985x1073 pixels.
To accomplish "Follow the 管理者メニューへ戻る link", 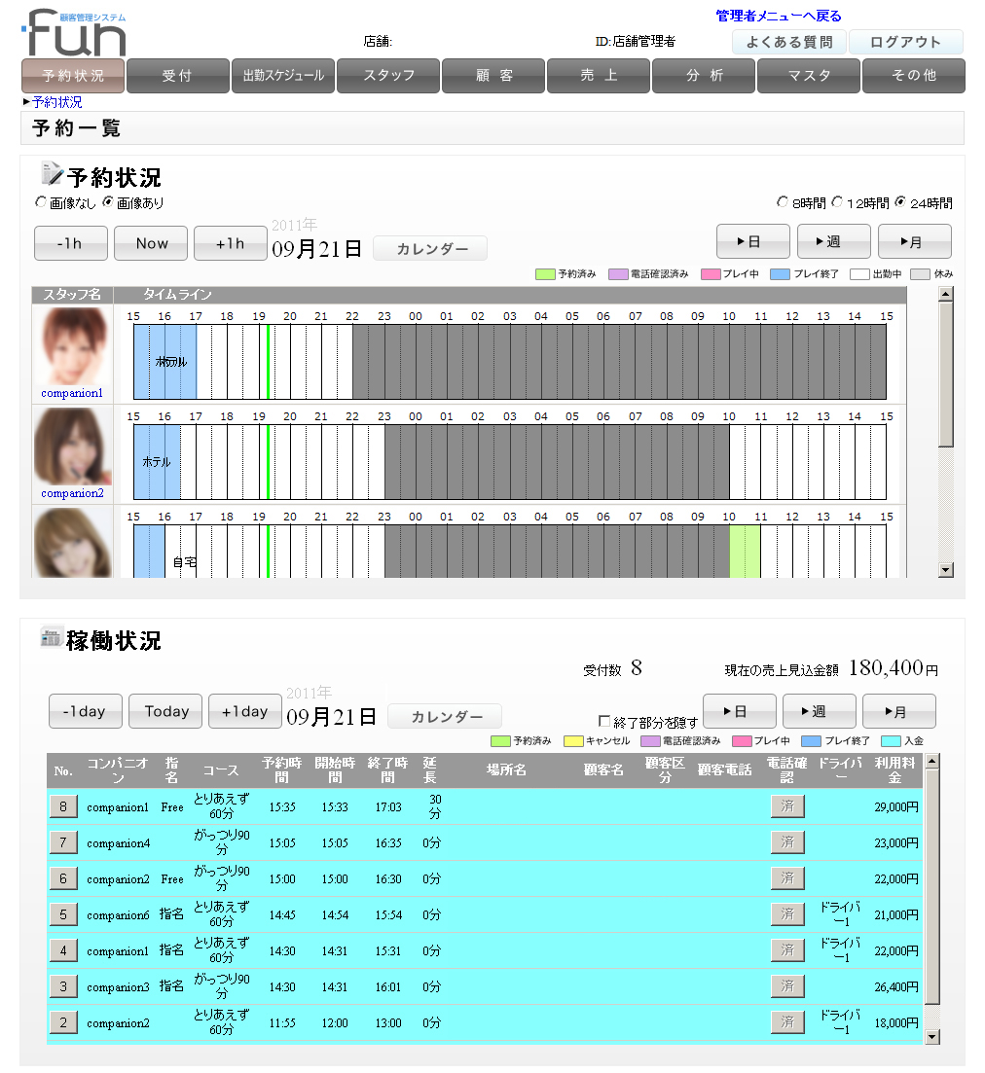I will [x=778, y=16].
